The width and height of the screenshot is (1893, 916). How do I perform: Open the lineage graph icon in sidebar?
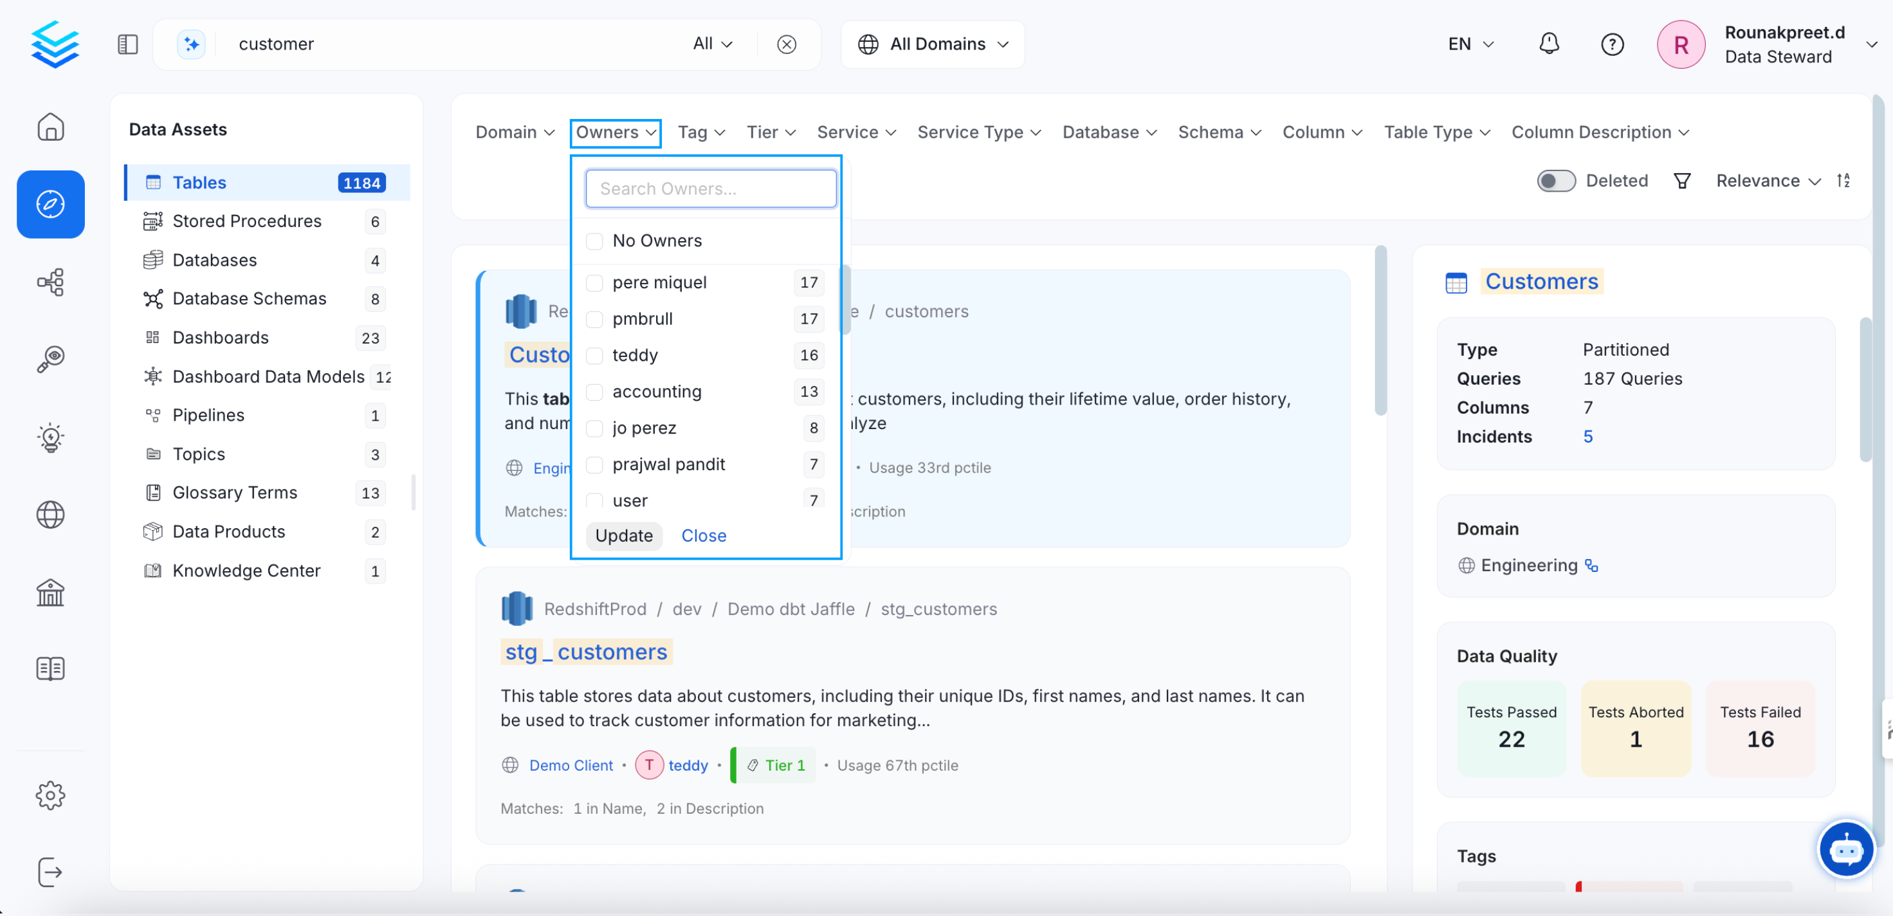(x=50, y=282)
